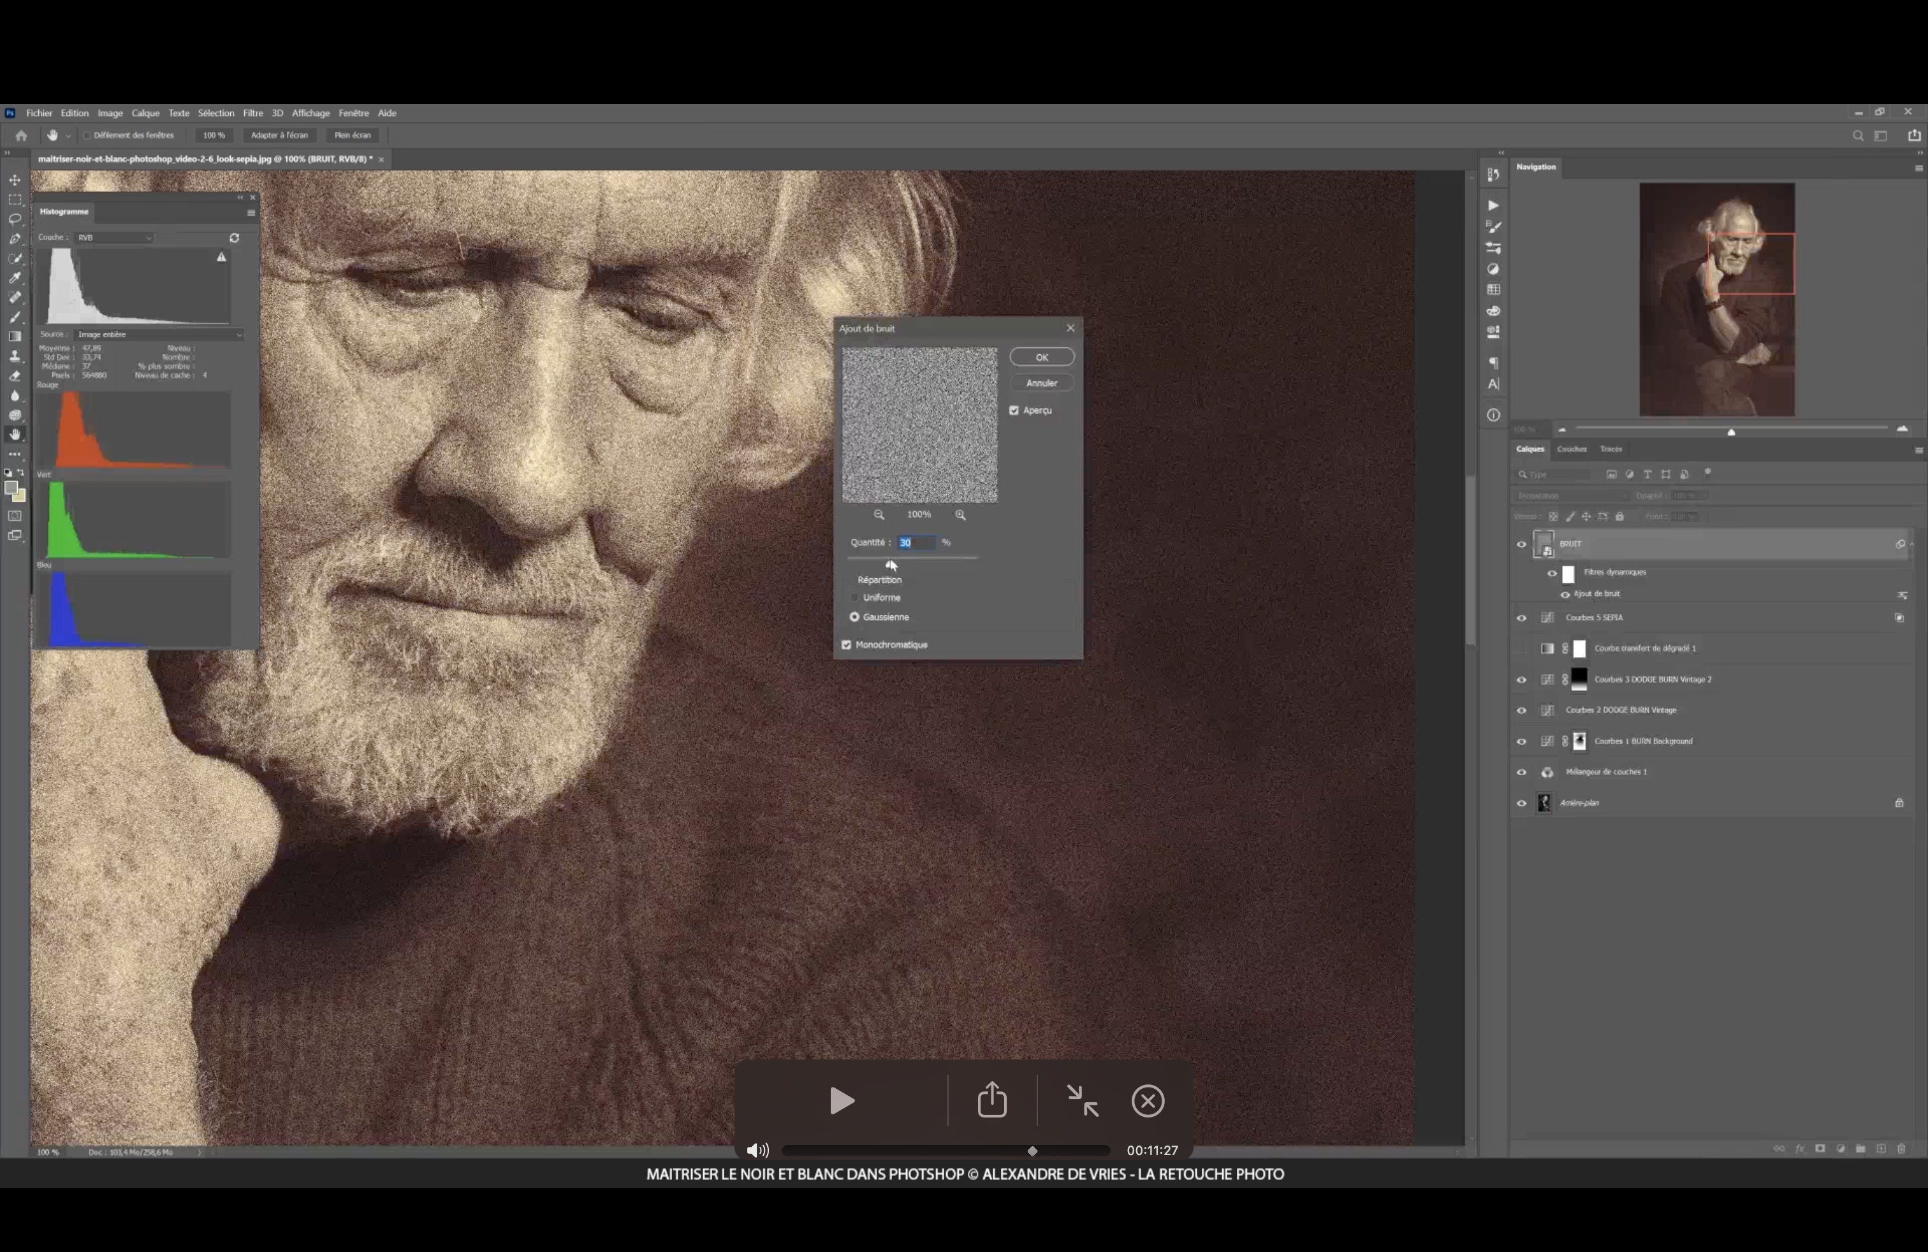
Task: Select the Lasso tool
Action: 15,219
